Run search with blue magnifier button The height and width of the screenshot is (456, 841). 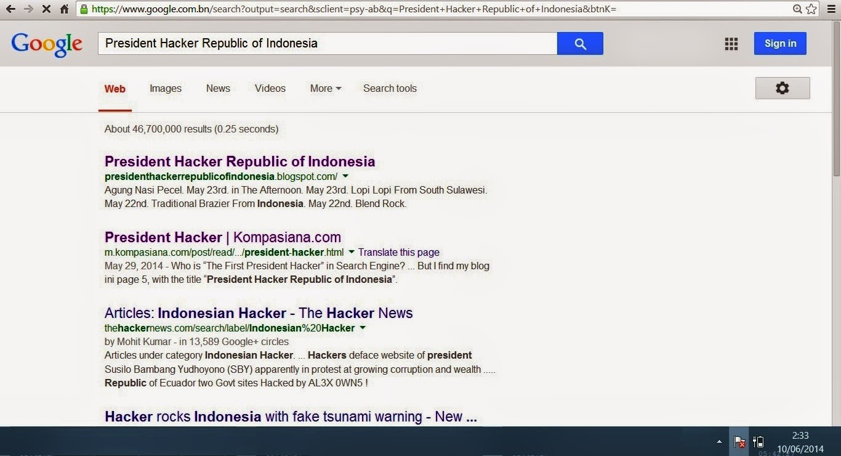pyautogui.click(x=580, y=44)
